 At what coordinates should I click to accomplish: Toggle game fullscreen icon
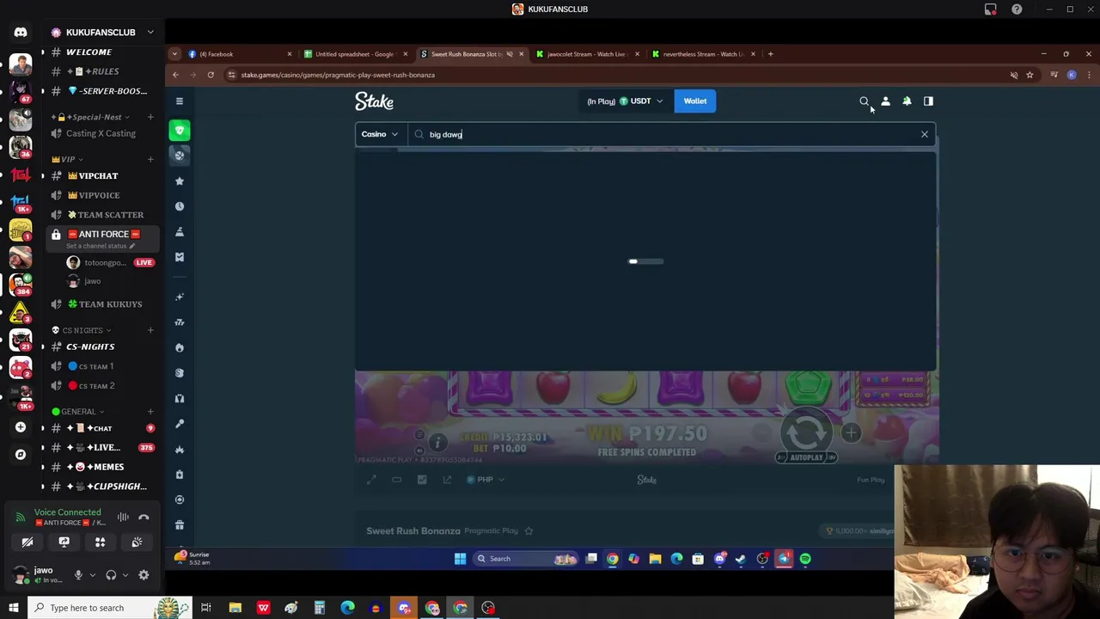[371, 480]
